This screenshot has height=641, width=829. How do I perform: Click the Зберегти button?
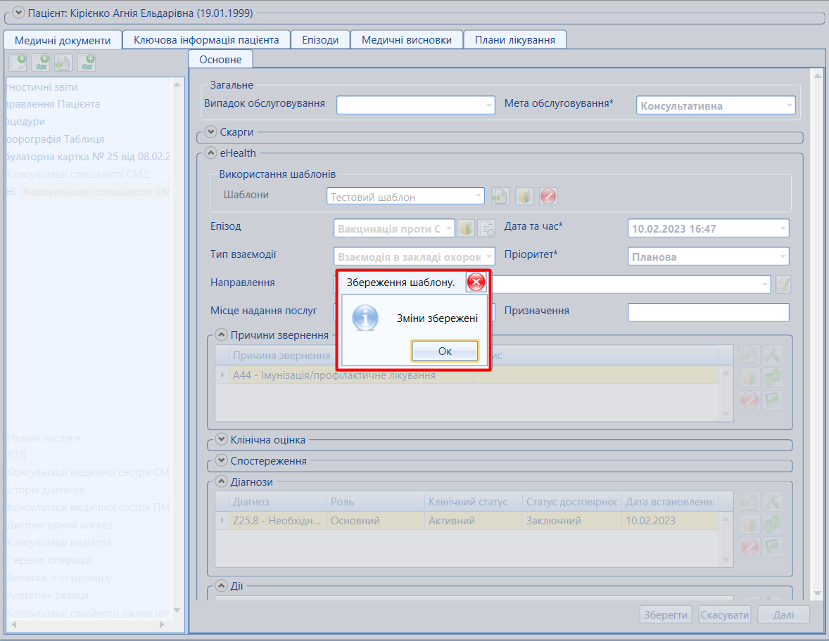(x=666, y=614)
